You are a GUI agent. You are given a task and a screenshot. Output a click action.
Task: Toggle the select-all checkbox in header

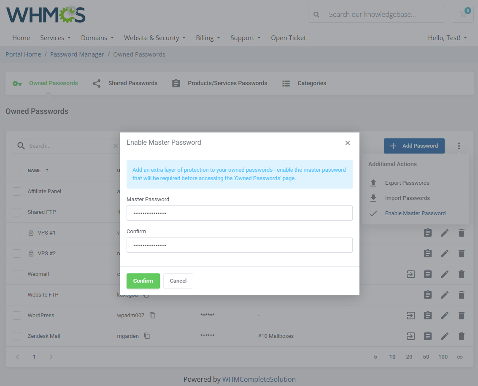17,171
